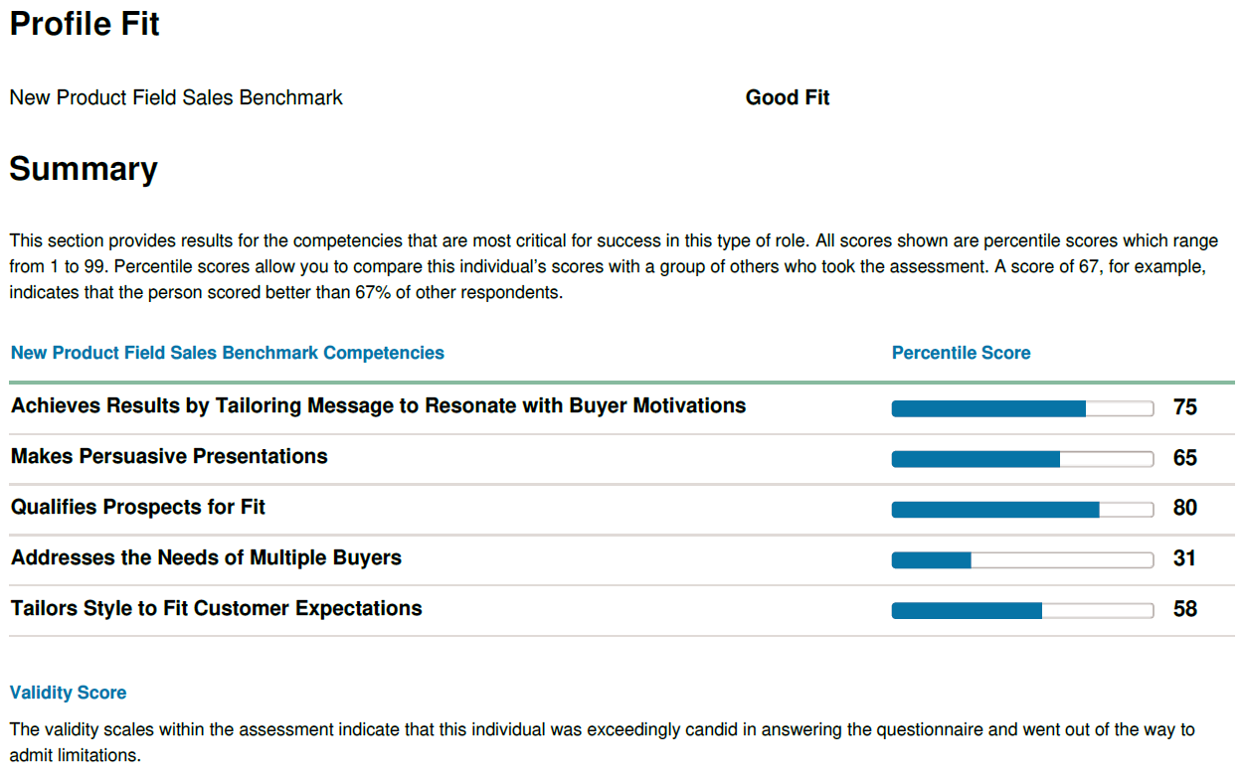The image size is (1245, 779).
Task: Click the score value 80
Action: coord(1185,508)
